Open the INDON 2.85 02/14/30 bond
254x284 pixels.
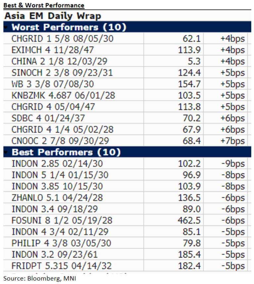(x=57, y=164)
